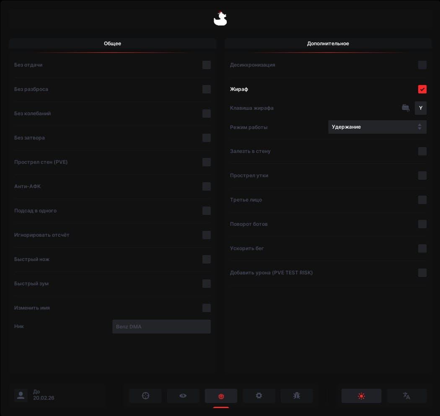Click the keyboard icon beside Клавиша жирафа
The width and height of the screenshot is (440, 416).
coord(406,108)
